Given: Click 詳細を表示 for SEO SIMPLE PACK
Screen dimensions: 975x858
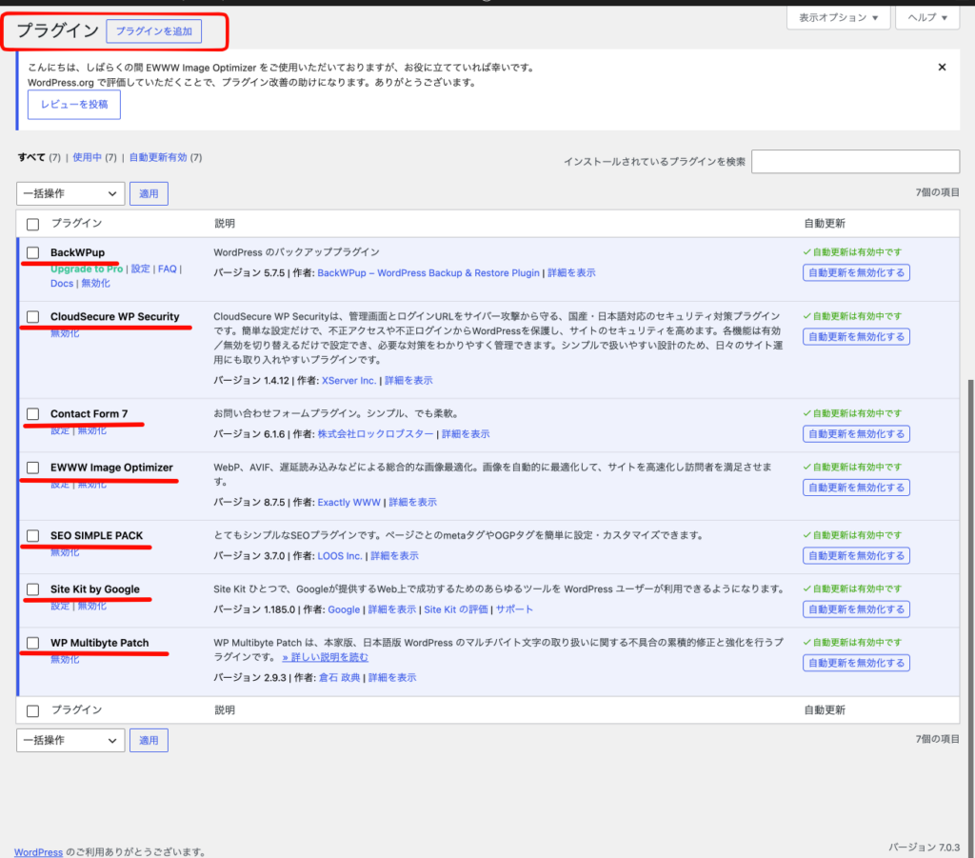Looking at the screenshot, I should [395, 556].
